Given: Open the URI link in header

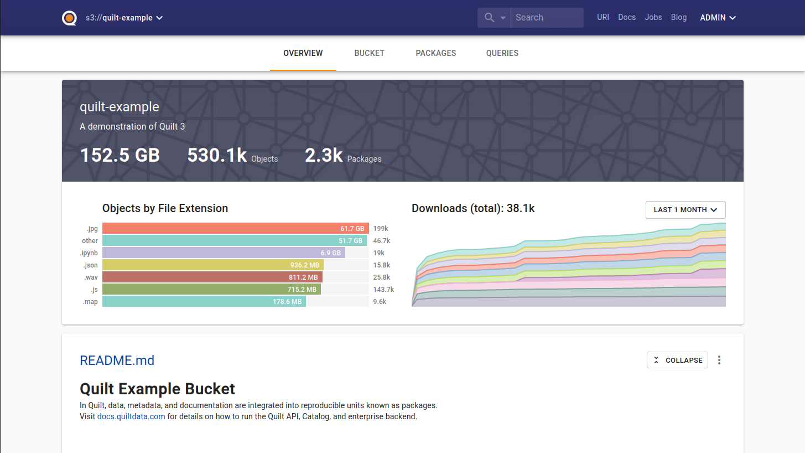Looking at the screenshot, I should [x=603, y=17].
